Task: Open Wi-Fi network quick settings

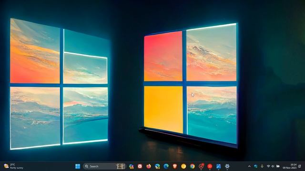Action: (268, 166)
